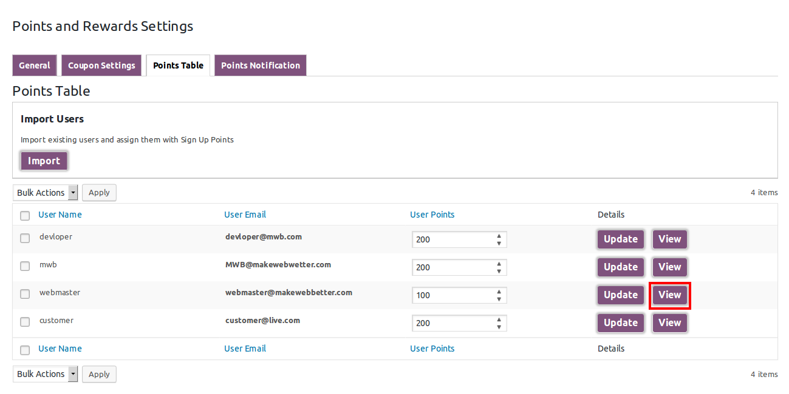This screenshot has height=394, width=789.
Task: Sort the table by User Points
Action: click(x=432, y=214)
